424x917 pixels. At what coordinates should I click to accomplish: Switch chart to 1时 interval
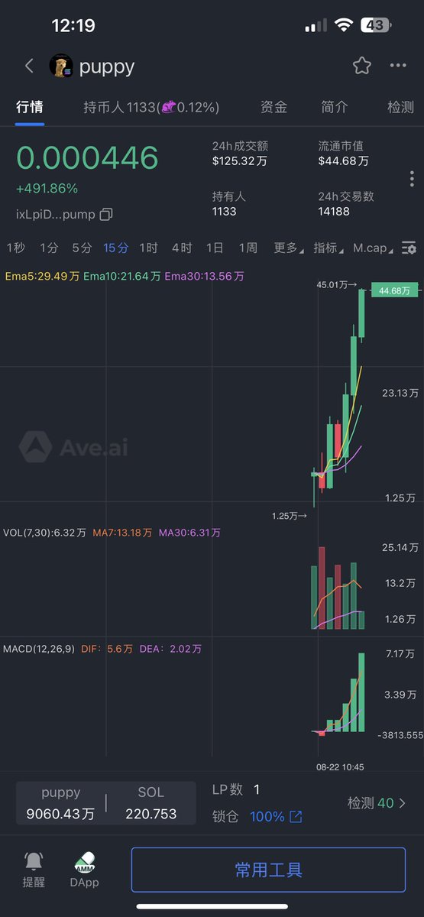tap(148, 248)
